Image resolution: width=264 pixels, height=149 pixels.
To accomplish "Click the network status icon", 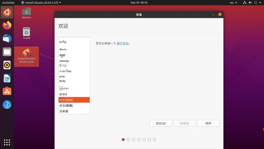I will [245, 3].
